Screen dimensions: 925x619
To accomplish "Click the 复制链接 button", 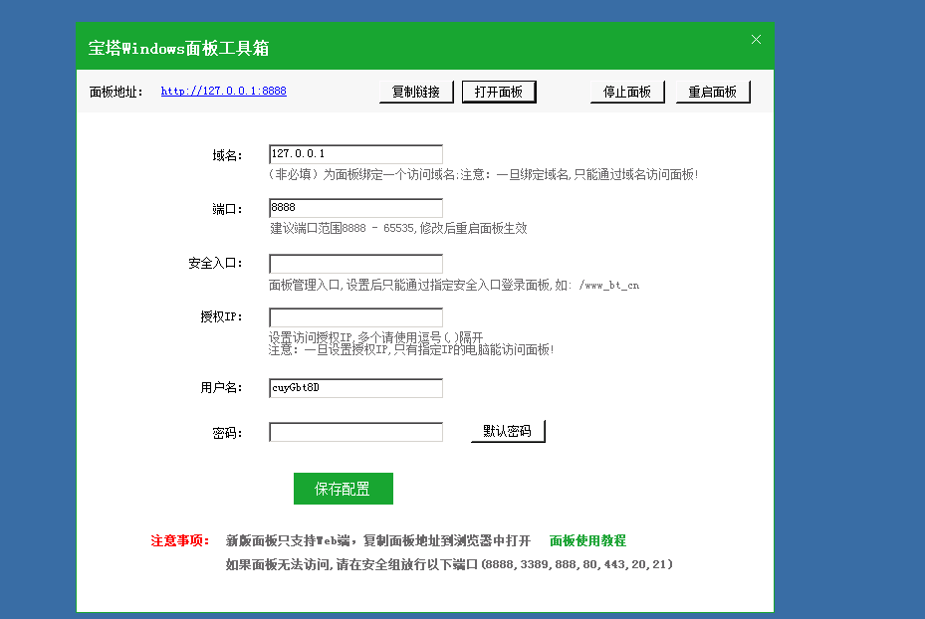I will (416, 92).
